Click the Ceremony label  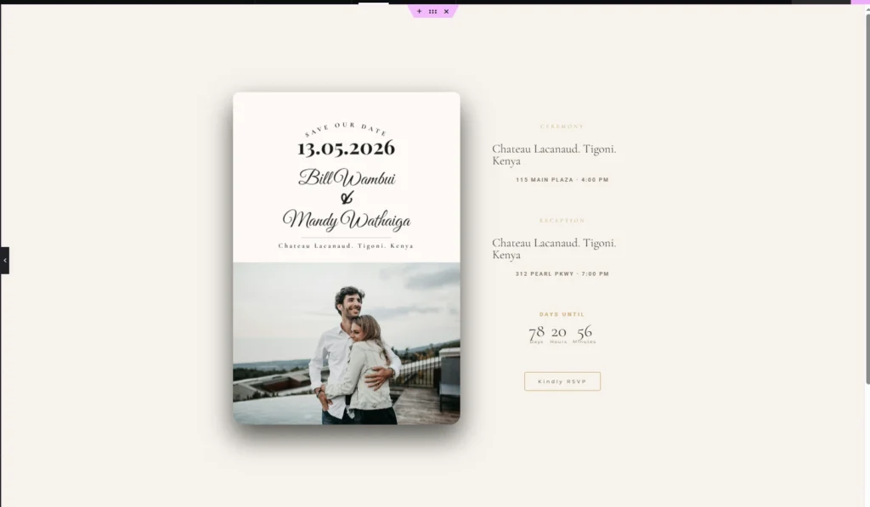pyautogui.click(x=562, y=127)
